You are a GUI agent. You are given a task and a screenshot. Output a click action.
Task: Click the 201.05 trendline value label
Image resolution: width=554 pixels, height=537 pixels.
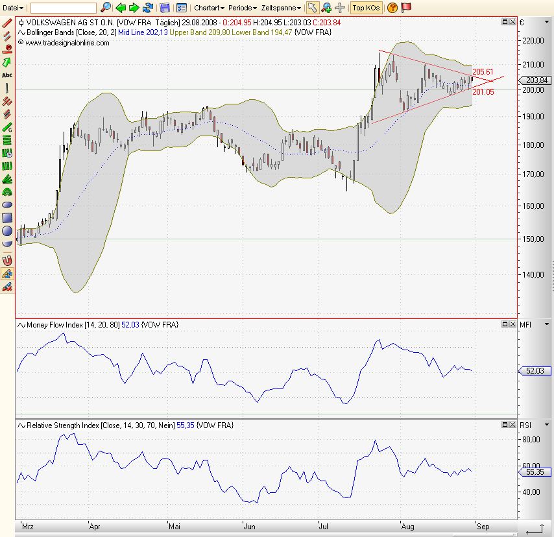tap(483, 92)
